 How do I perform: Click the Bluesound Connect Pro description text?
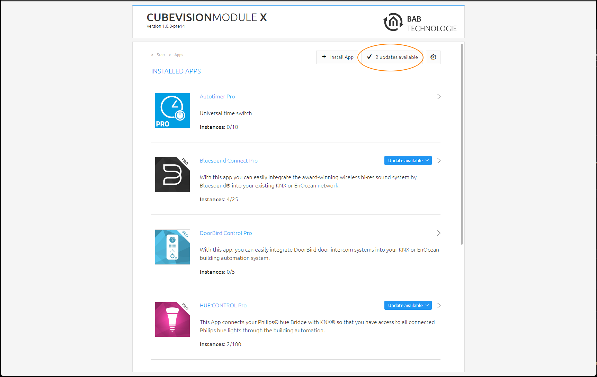(x=308, y=182)
